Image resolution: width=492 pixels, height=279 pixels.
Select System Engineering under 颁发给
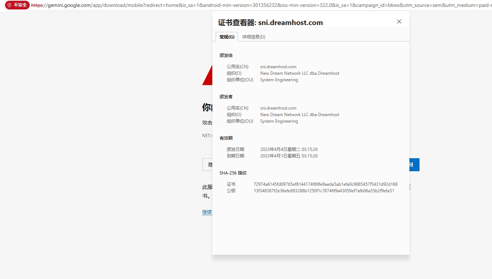[279, 80]
